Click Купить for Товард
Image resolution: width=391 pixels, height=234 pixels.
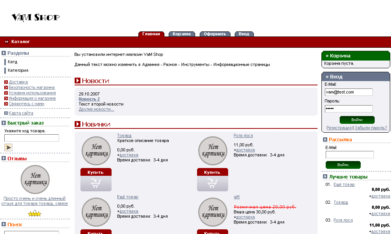[x=96, y=172]
